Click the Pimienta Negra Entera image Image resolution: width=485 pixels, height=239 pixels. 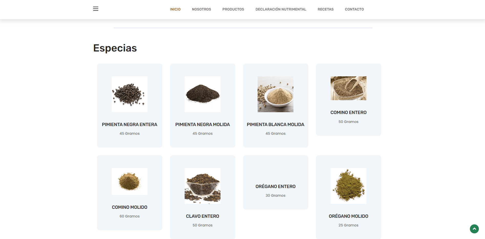(x=130, y=94)
